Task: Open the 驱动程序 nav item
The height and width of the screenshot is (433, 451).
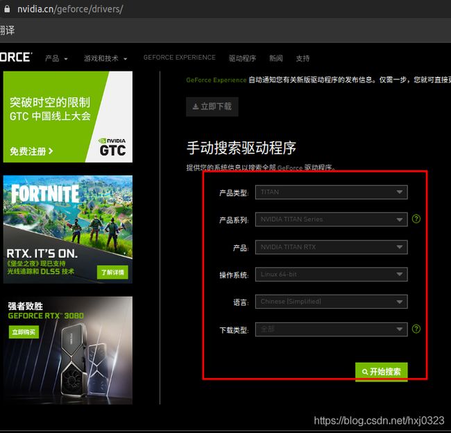Action: 242,58
